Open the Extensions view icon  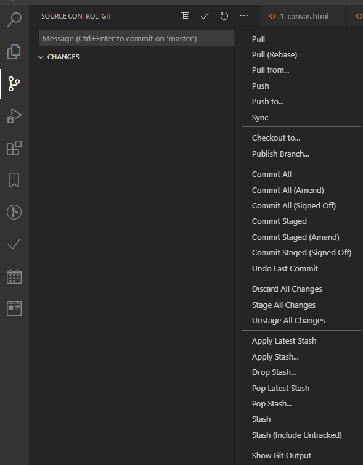14,148
